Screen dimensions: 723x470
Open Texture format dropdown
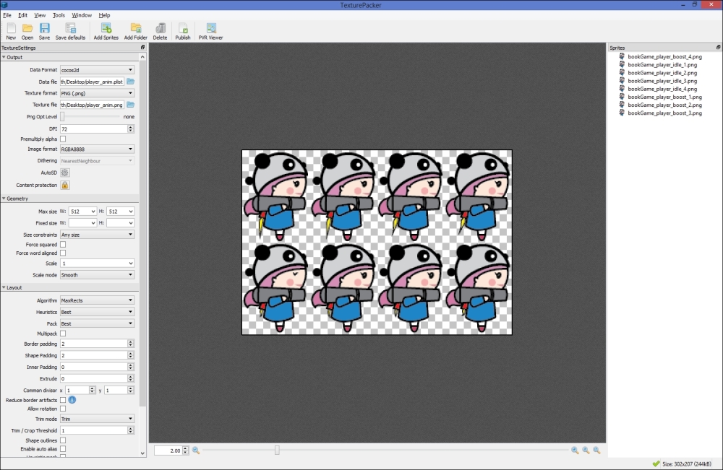point(98,93)
